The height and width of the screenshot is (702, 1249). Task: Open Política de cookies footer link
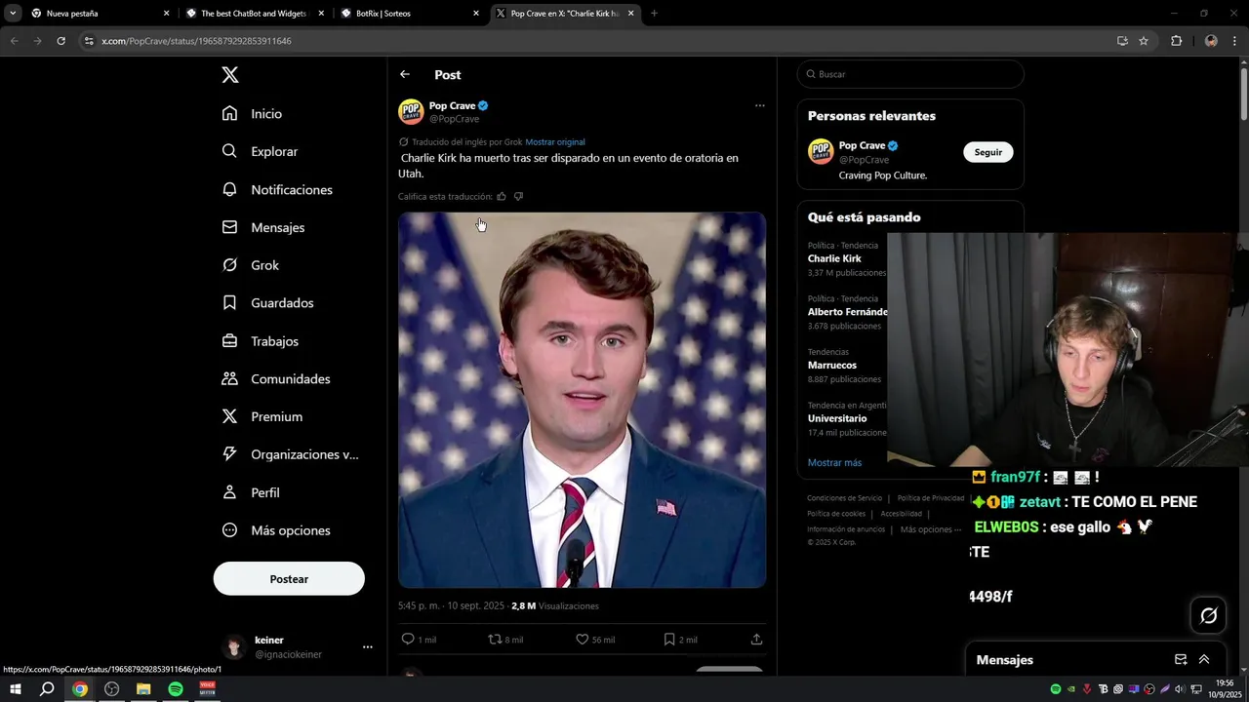[x=836, y=514]
